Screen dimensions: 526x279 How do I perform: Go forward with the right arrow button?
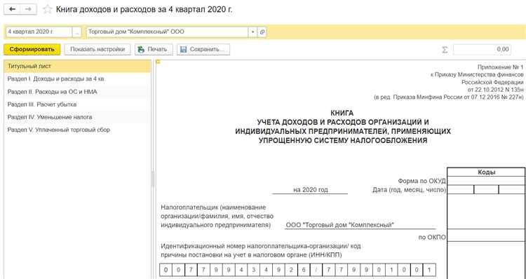tap(29, 9)
